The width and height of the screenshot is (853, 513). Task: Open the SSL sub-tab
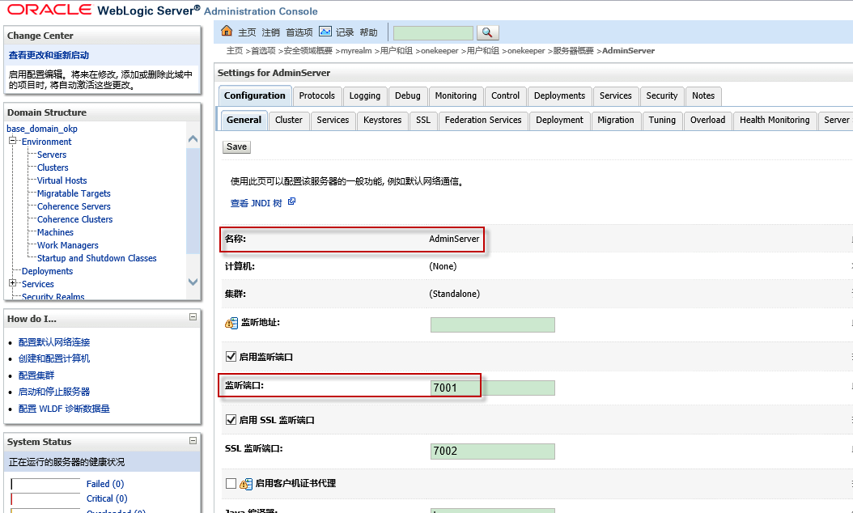pyautogui.click(x=423, y=121)
